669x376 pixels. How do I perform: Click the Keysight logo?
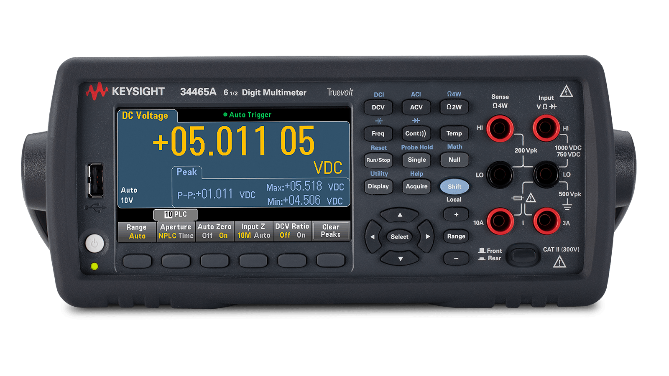click(x=125, y=91)
